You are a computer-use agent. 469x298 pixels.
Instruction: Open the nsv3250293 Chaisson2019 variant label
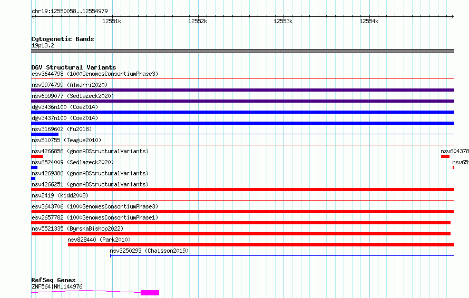[149, 251]
